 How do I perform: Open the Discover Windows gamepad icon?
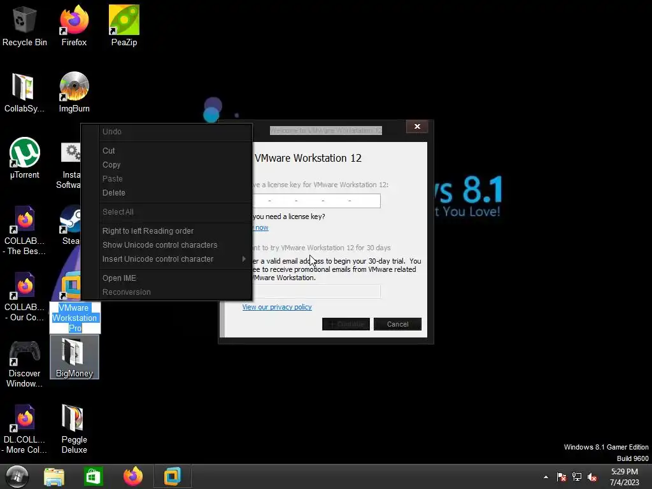(25, 364)
